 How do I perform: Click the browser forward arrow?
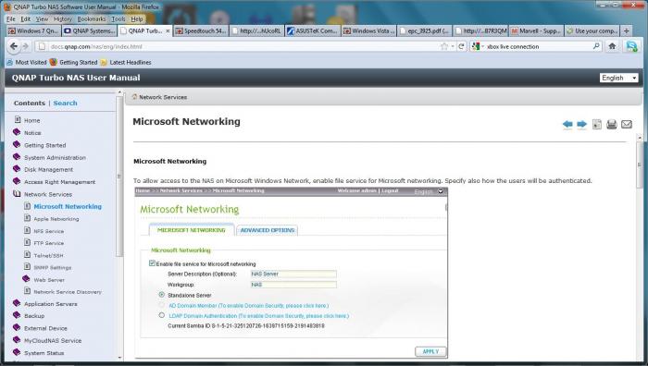(x=25, y=46)
